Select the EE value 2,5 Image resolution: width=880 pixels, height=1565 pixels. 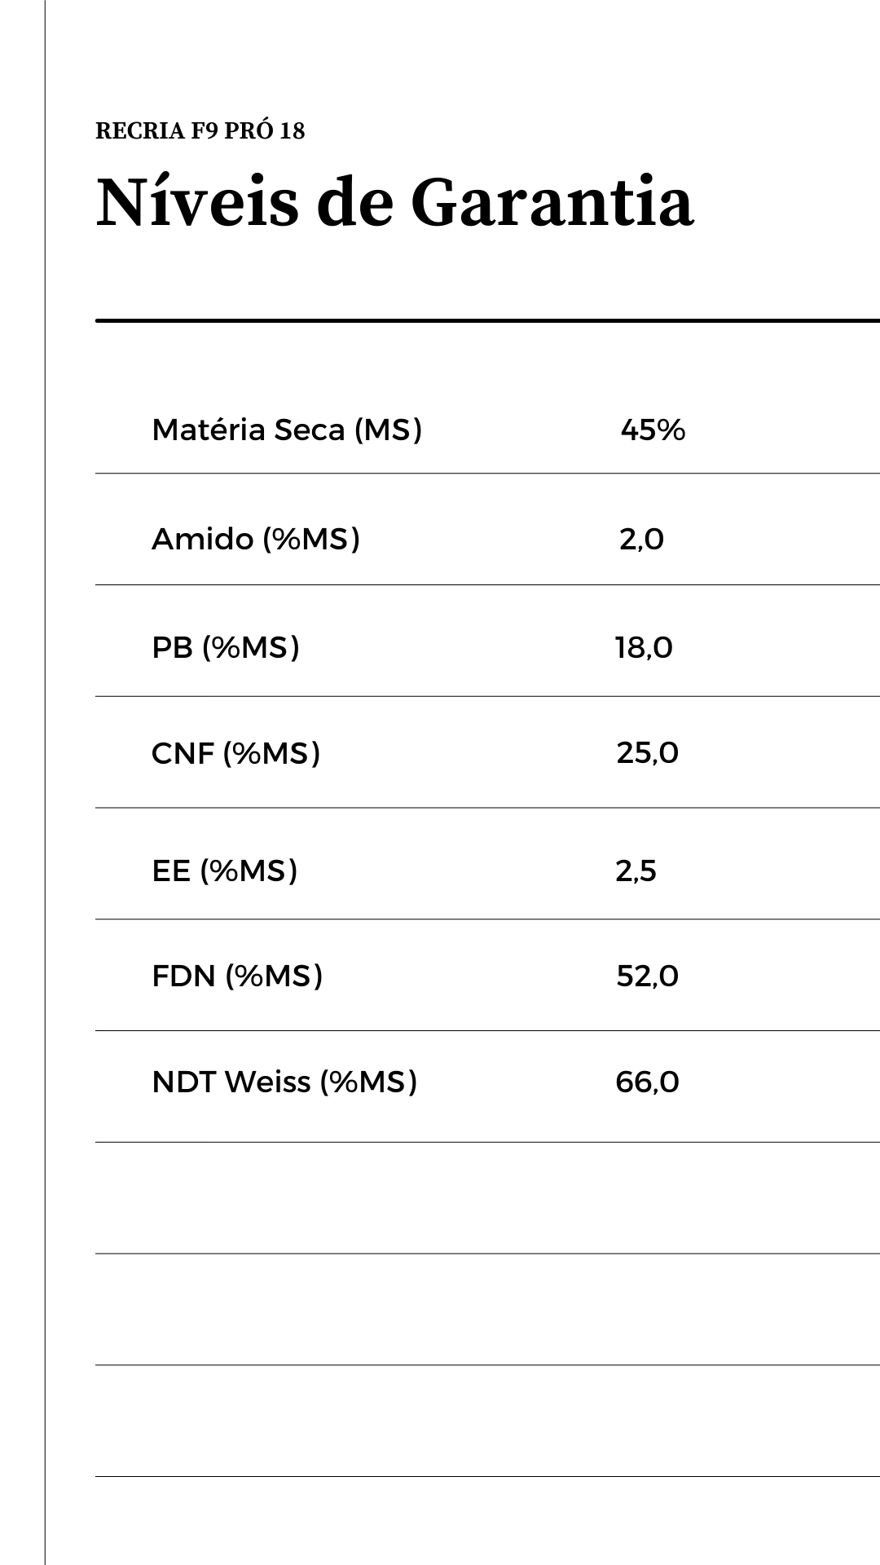pyautogui.click(x=636, y=871)
